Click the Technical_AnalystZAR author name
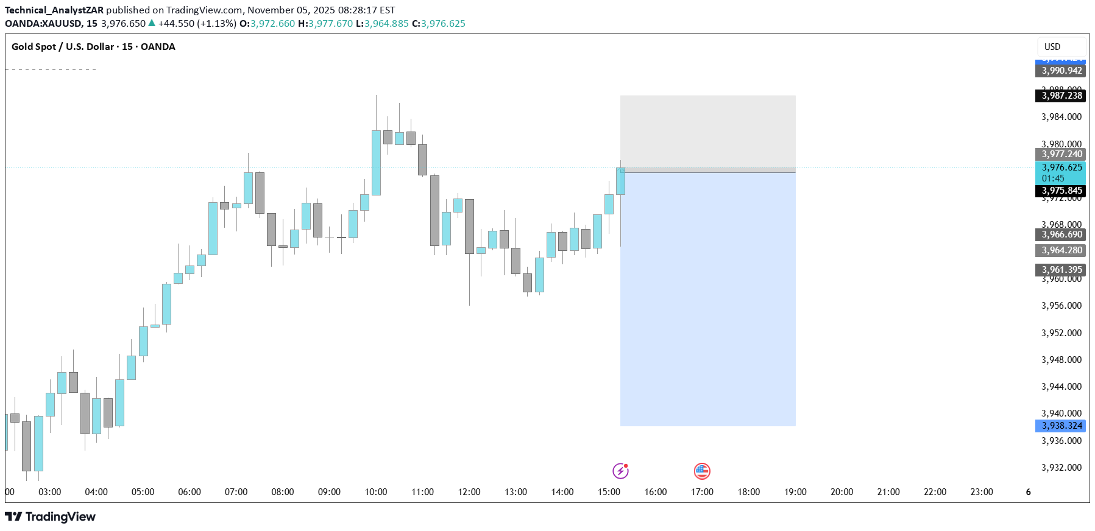1095x531 pixels. (54, 10)
